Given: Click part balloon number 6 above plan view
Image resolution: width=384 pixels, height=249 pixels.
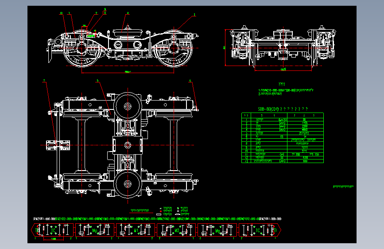Looking at the screenshot, I should [x=190, y=80].
